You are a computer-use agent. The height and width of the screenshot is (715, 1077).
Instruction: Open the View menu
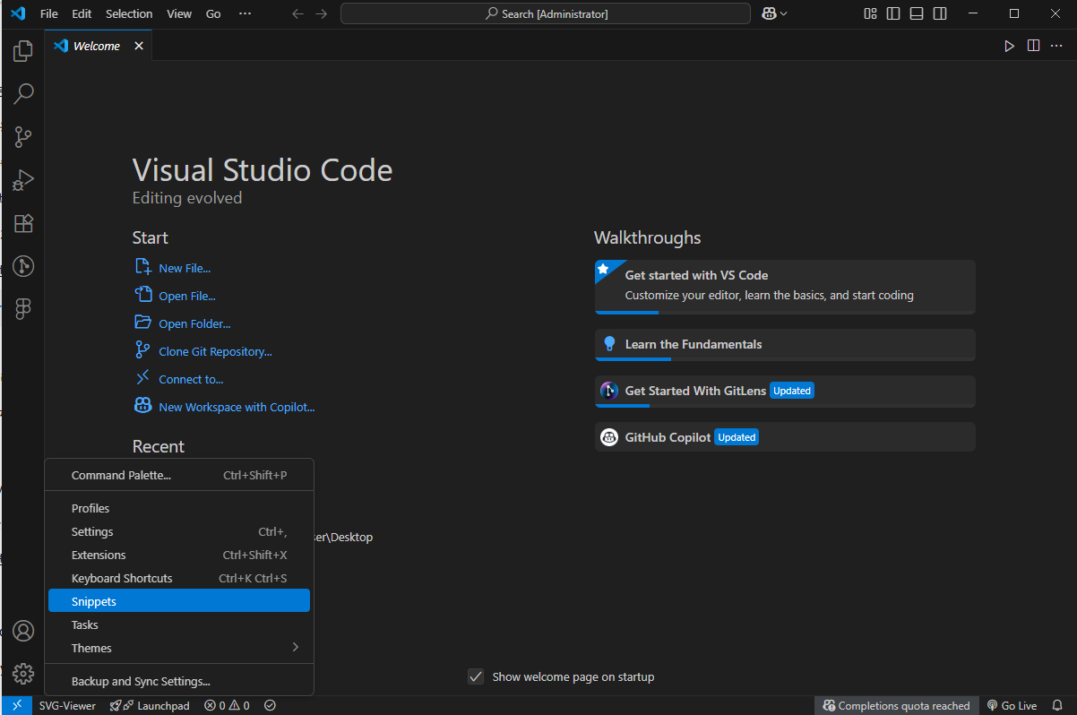(179, 13)
